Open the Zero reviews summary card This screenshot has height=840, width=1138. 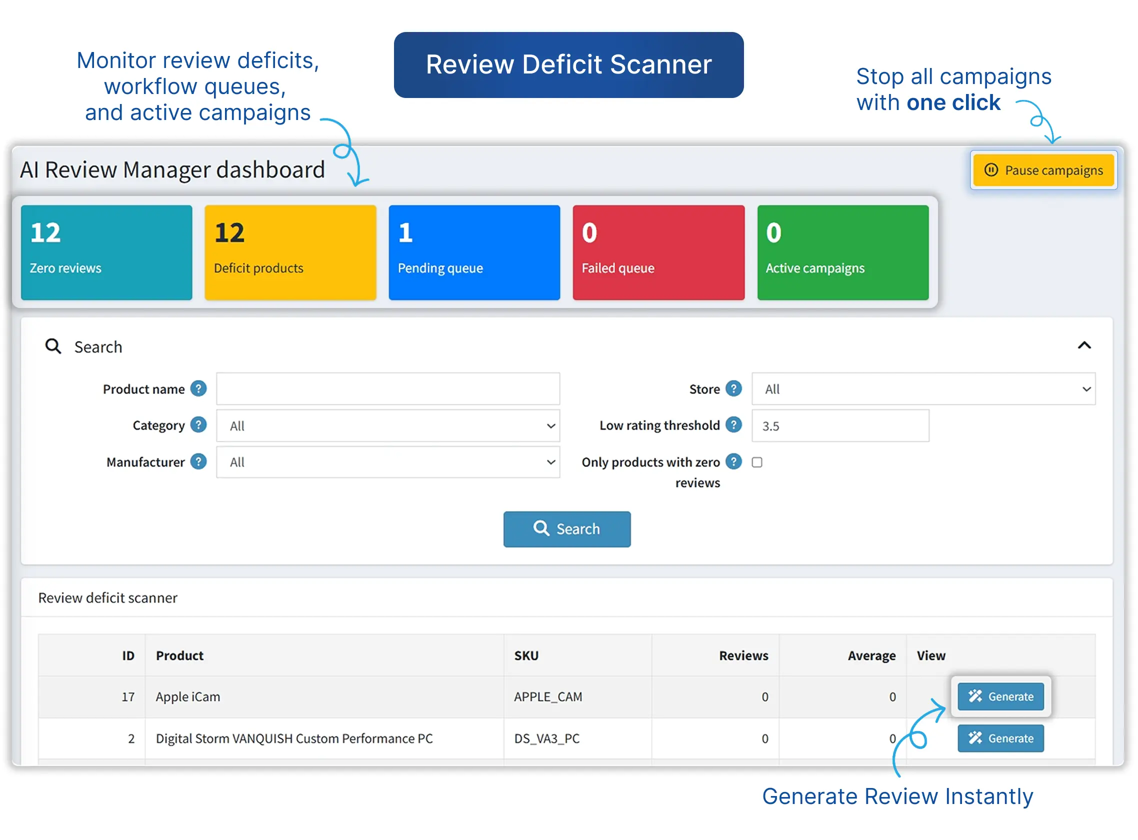click(x=106, y=252)
